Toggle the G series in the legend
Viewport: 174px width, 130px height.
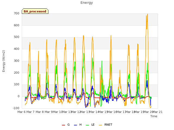[66, 125]
